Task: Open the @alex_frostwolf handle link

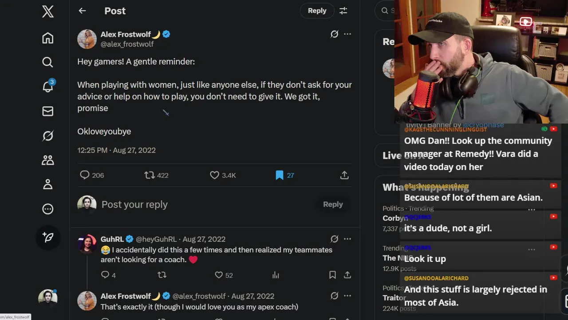Action: (127, 44)
